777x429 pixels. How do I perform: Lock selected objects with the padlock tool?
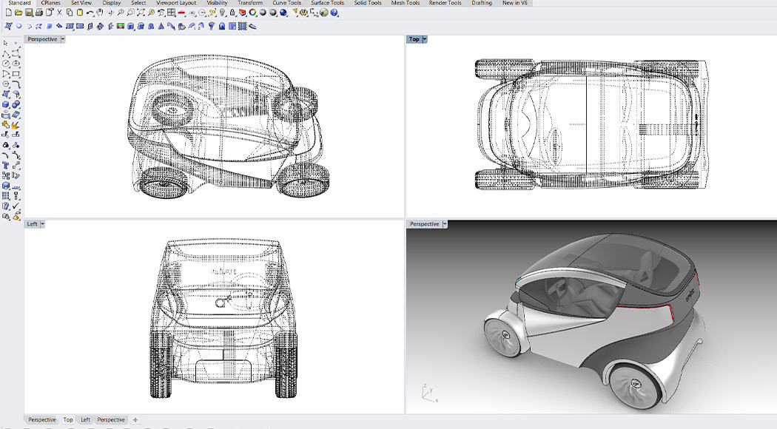pyautogui.click(x=232, y=13)
